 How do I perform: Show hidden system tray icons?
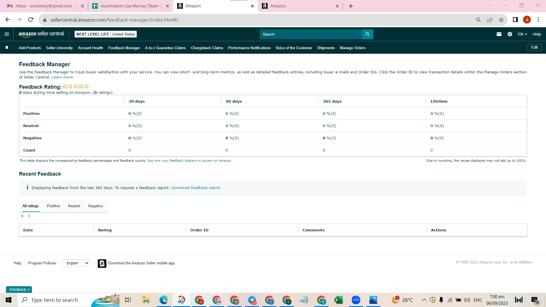click(424, 300)
